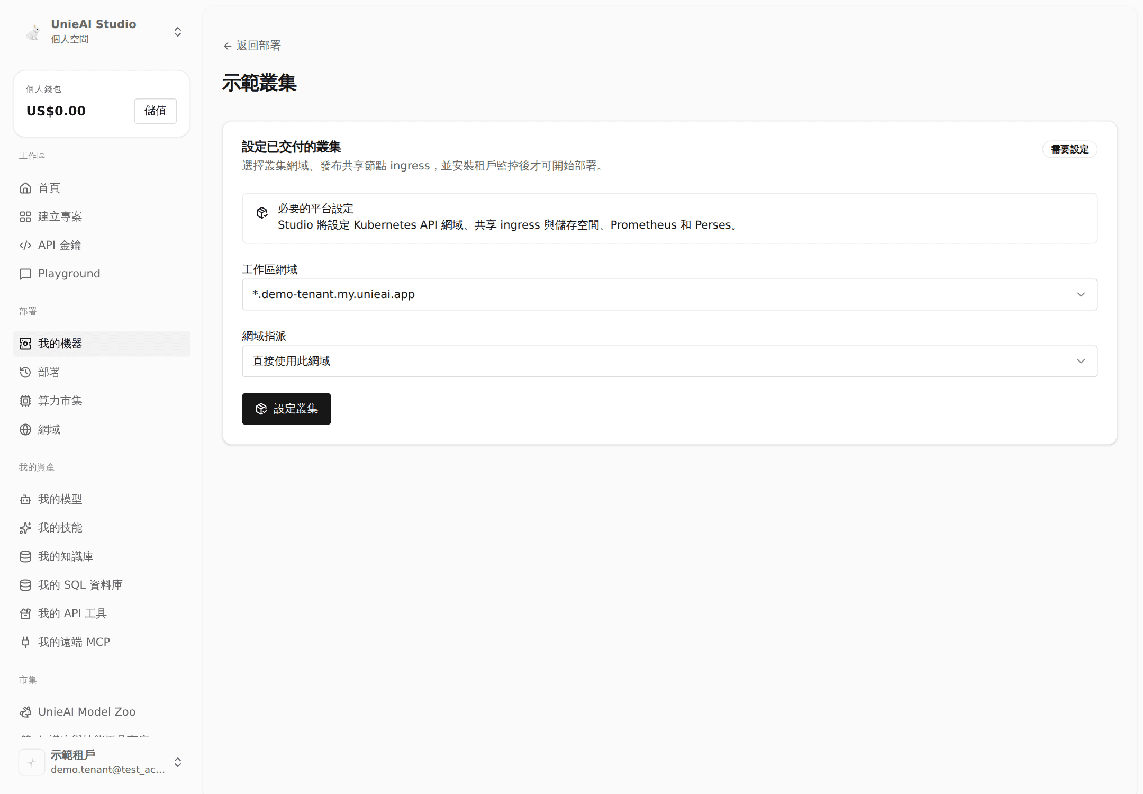Click the 示範叢集 page title
1143x794 pixels.
(259, 83)
